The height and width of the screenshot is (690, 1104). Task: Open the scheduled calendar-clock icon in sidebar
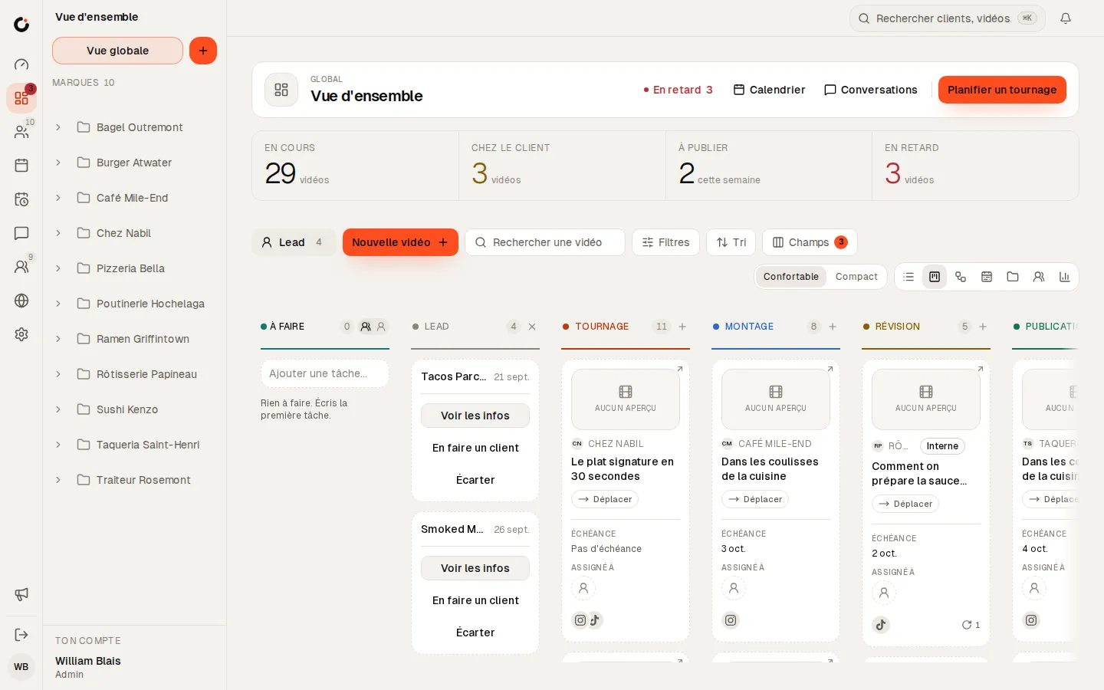coord(21,199)
